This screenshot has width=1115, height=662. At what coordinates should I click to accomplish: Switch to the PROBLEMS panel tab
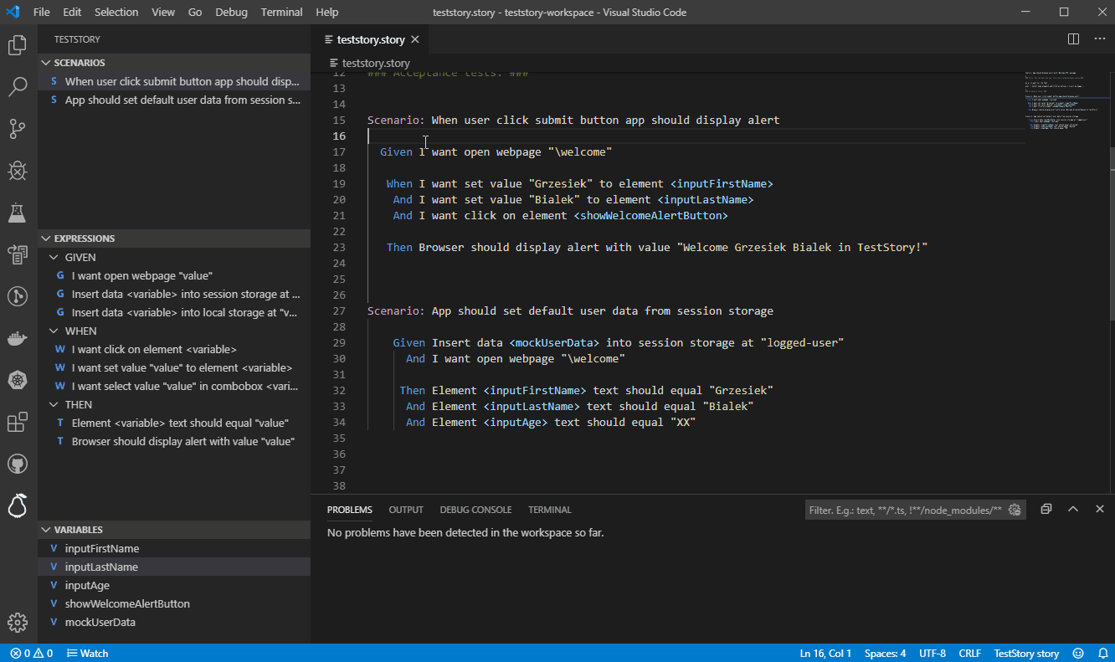click(350, 510)
